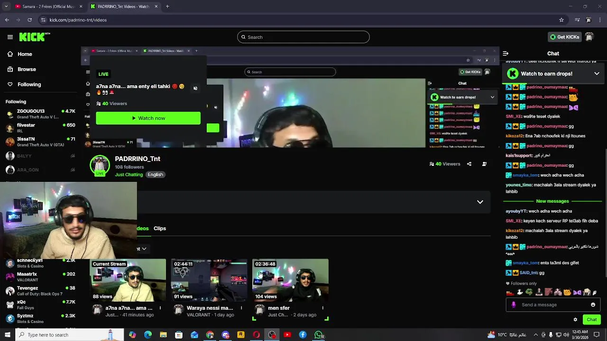Click the share channel icon
Image resolution: width=607 pixels, height=341 pixels.
click(x=469, y=164)
